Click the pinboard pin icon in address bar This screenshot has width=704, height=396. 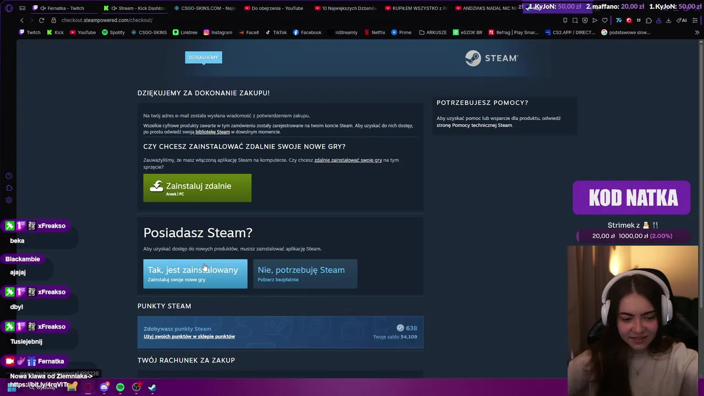565,20
